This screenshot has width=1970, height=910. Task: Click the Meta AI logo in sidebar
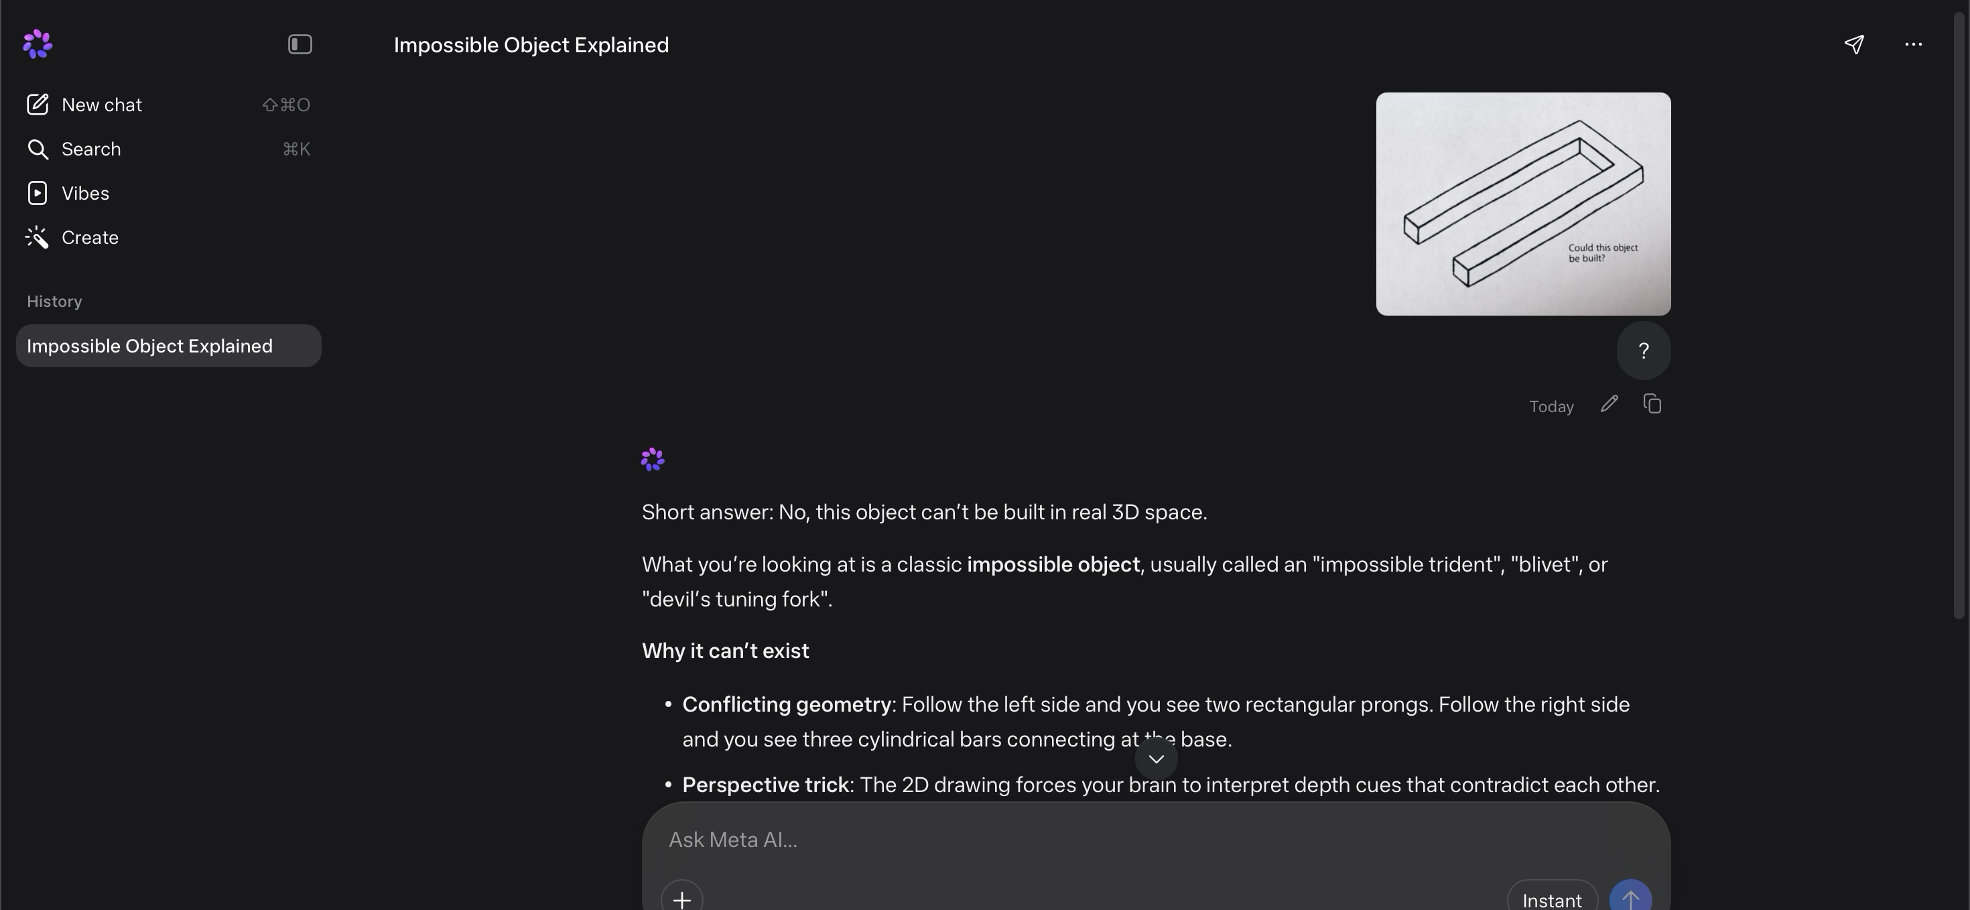(38, 44)
